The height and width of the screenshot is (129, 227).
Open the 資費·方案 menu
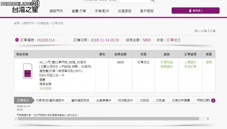point(79,11)
